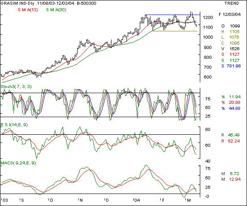Click the blue resistance line near 1200
Screen dimensions: 247x206
[x=173, y=15]
